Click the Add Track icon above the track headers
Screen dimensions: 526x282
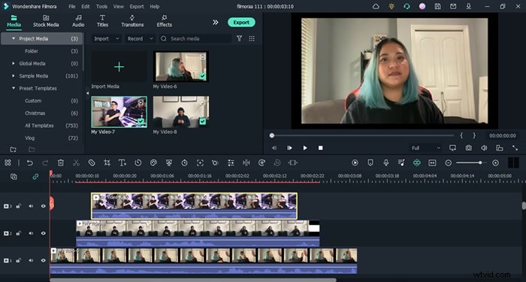pos(14,177)
